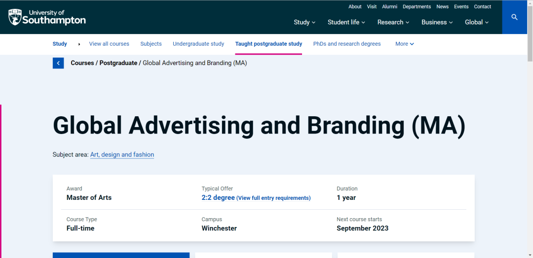The height and width of the screenshot is (258, 533).
Task: Go to the Alumni page
Action: tap(389, 6)
